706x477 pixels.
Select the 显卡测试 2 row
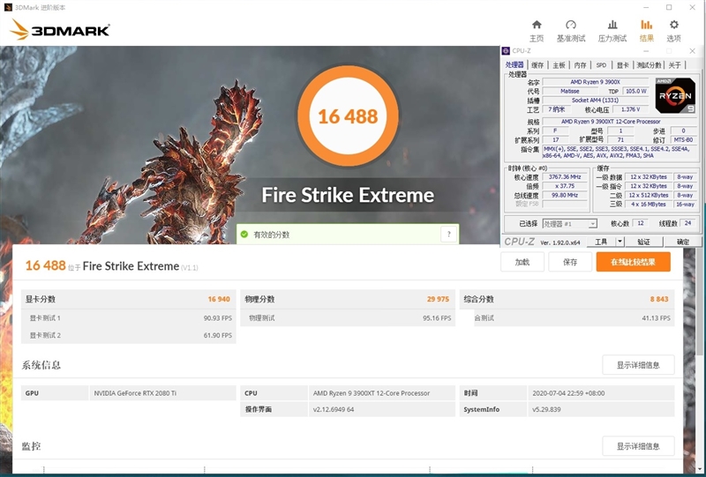pos(128,335)
